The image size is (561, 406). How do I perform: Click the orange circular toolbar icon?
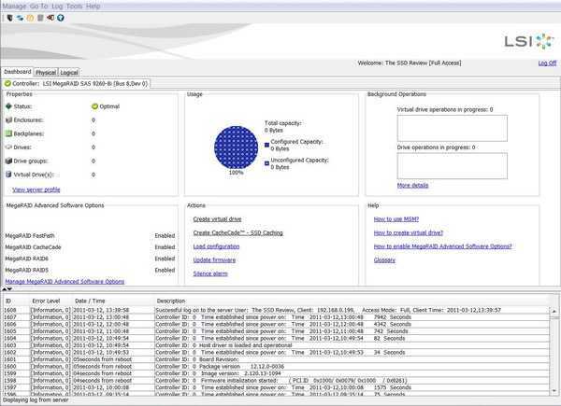pos(30,18)
